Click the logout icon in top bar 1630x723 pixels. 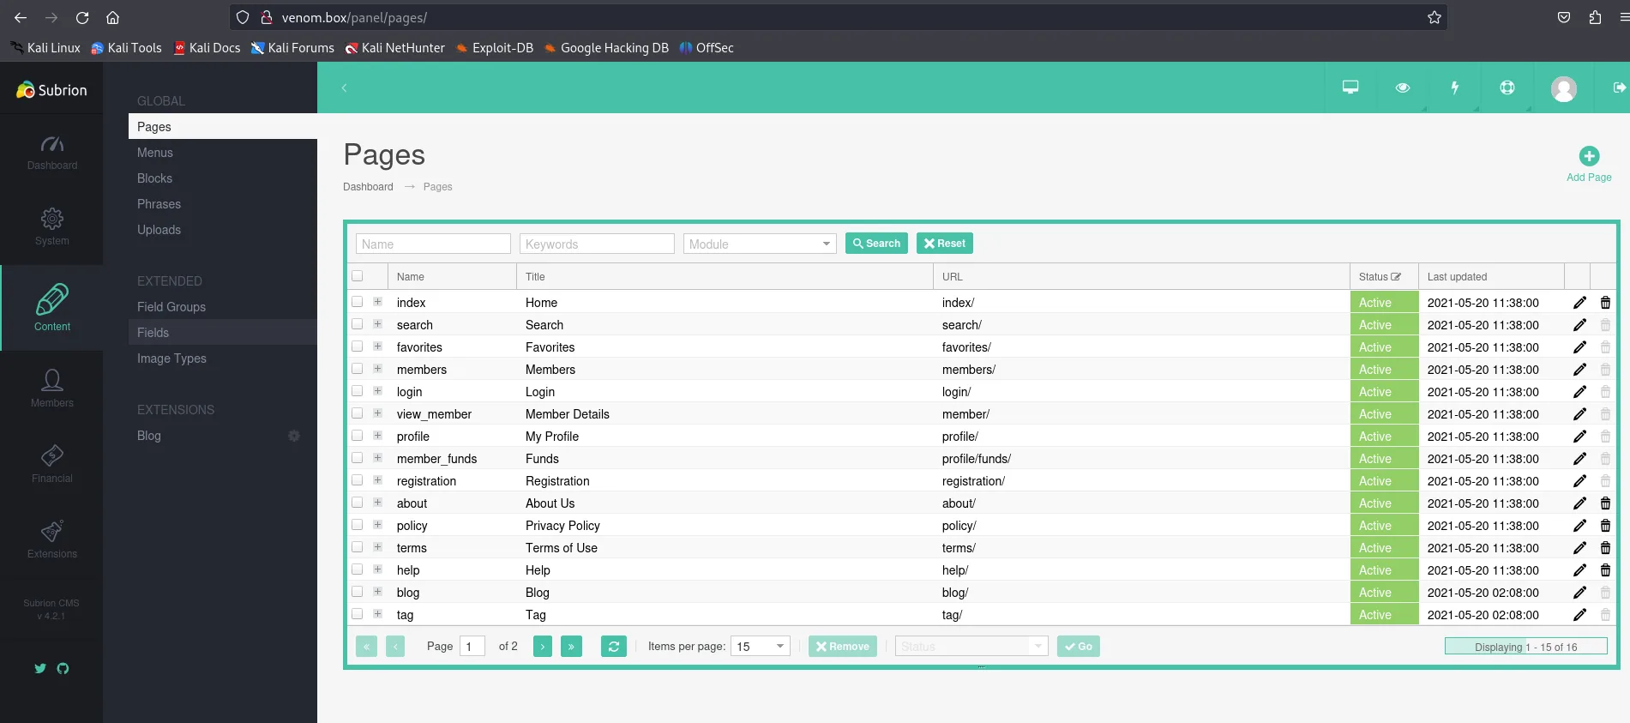coord(1619,87)
